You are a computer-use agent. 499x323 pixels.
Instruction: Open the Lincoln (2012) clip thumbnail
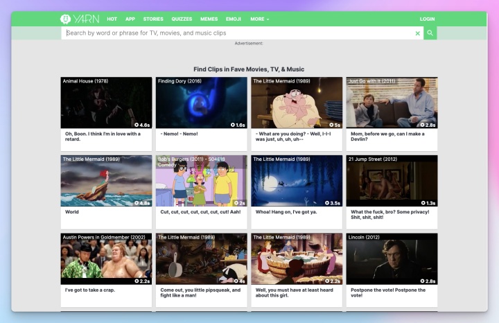(x=392, y=259)
